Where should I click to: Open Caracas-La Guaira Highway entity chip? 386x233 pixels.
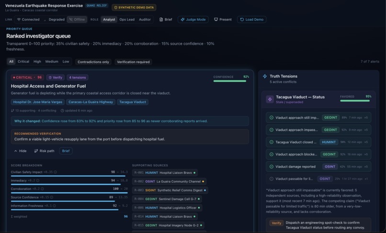(91, 102)
